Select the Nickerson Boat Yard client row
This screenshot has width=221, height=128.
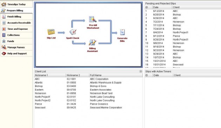click(88, 93)
